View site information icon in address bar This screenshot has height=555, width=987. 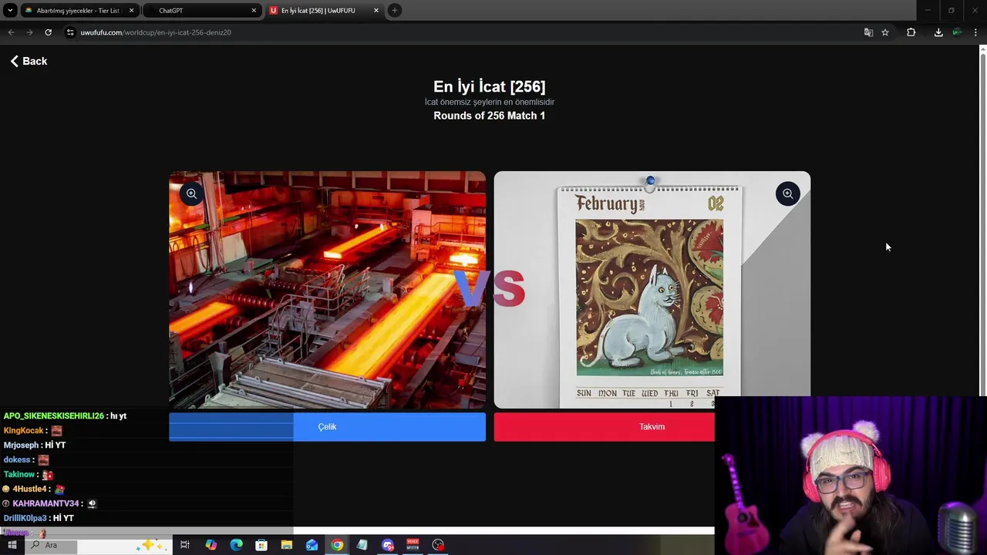pos(70,32)
